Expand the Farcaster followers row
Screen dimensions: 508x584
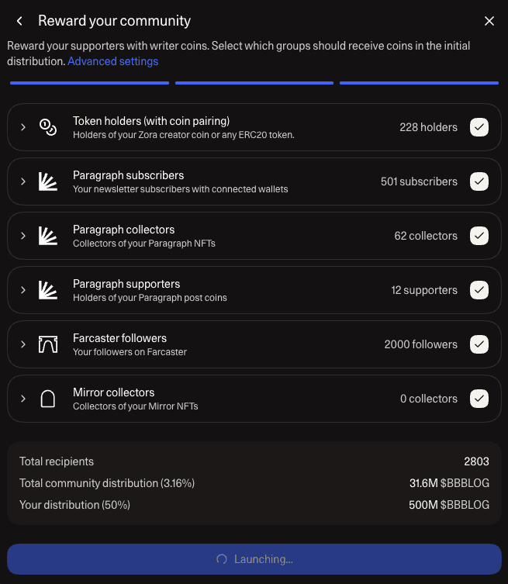(x=23, y=344)
